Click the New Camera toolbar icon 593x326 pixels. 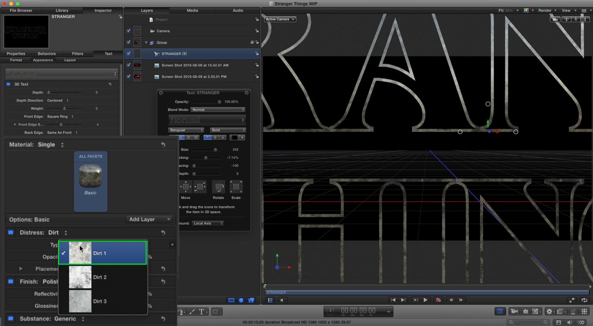pyautogui.click(x=514, y=312)
